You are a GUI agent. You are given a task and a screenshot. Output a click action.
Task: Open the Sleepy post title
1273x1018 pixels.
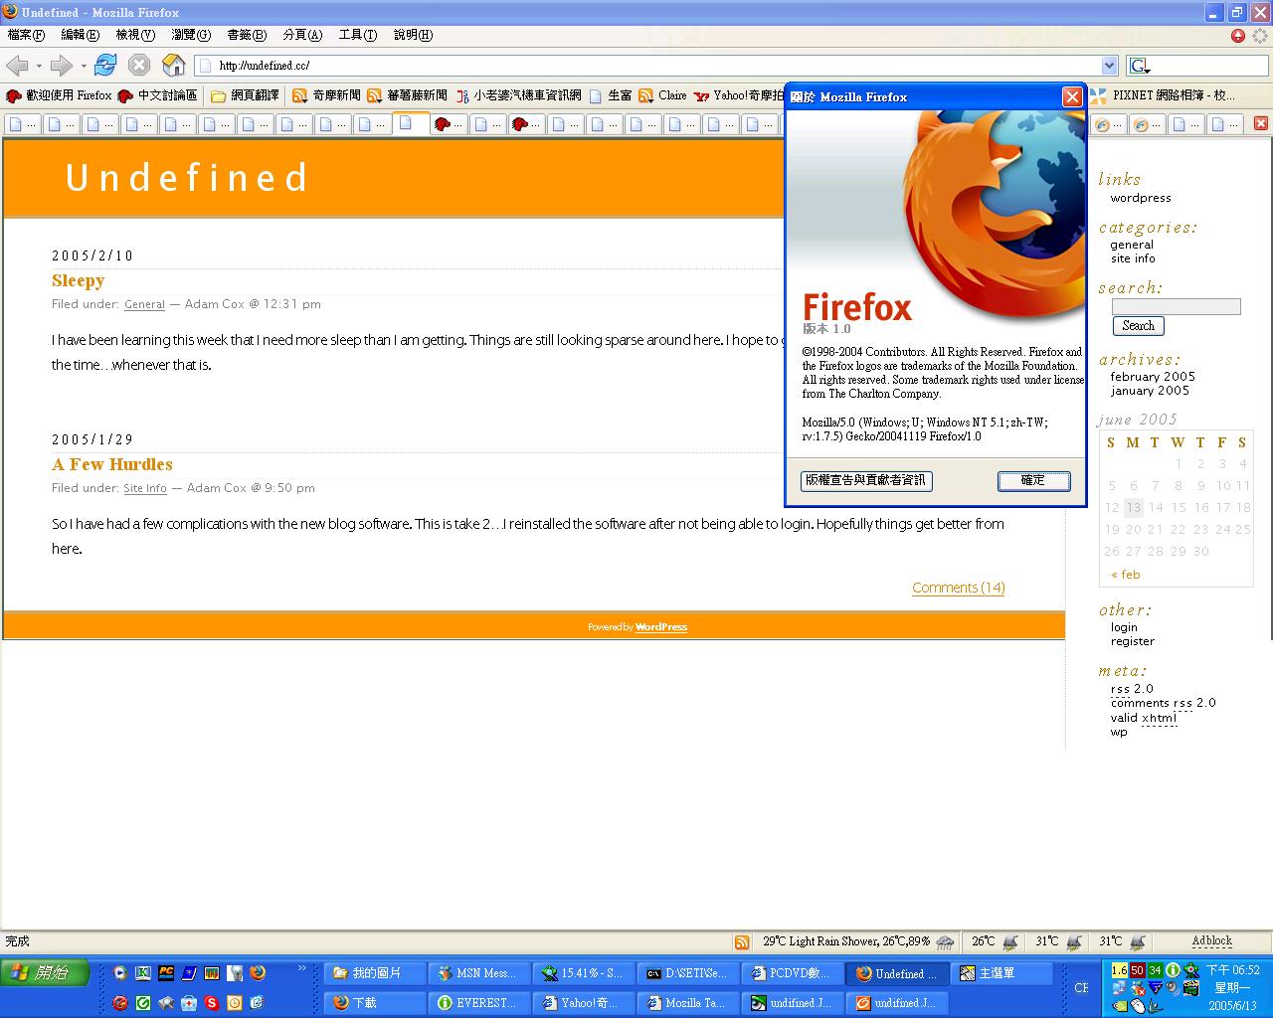click(x=78, y=281)
